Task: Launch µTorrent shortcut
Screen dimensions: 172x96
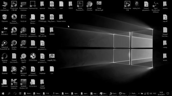Action: pos(5,83)
